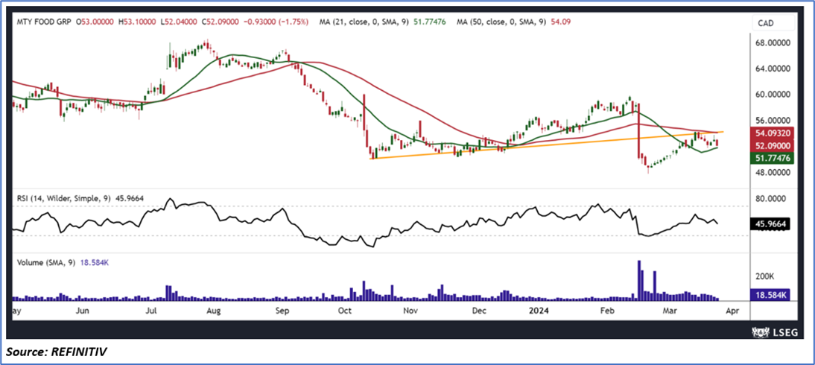This screenshot has height=365, width=815.
Task: Click the Apr label on time axis
Action: click(731, 311)
